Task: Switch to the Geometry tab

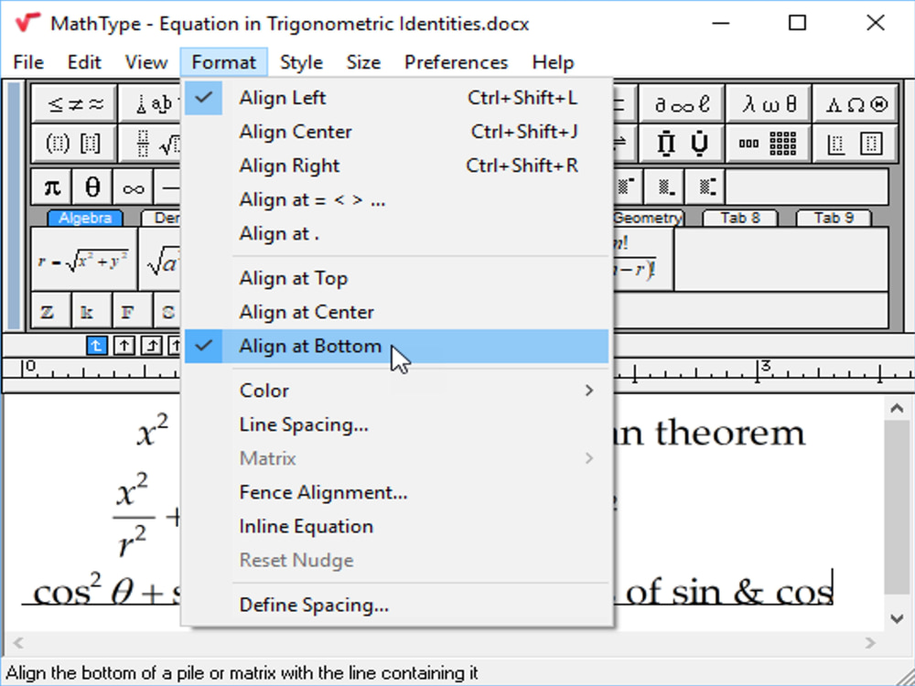Action: [647, 218]
